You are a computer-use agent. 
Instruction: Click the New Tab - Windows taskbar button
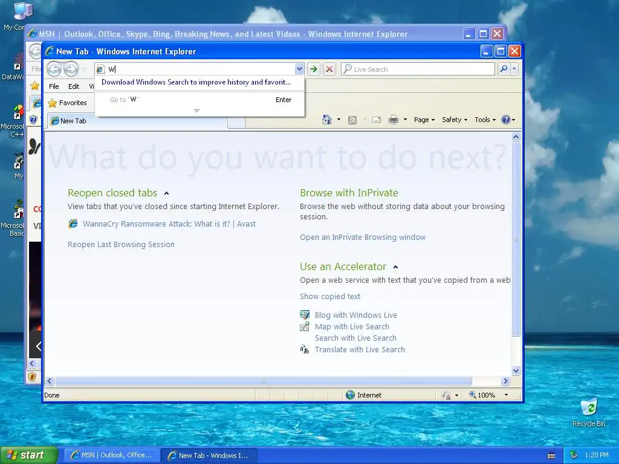[x=209, y=456]
